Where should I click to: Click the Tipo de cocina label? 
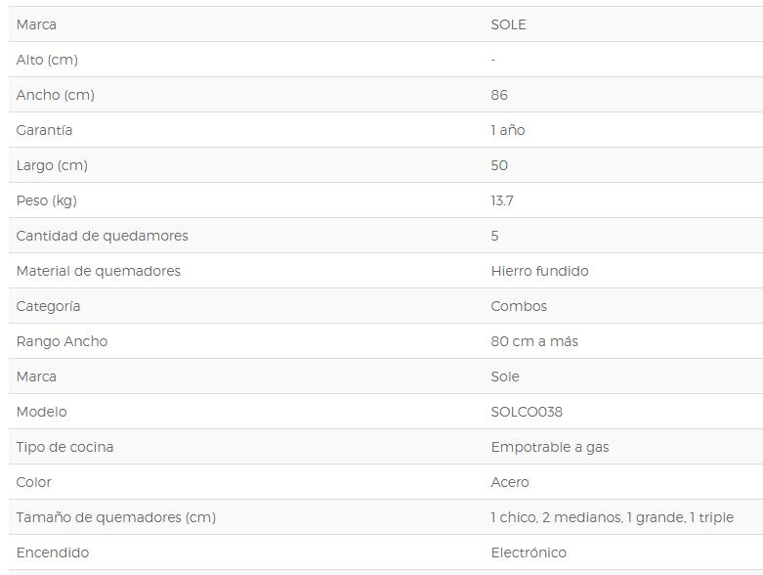pos(64,447)
